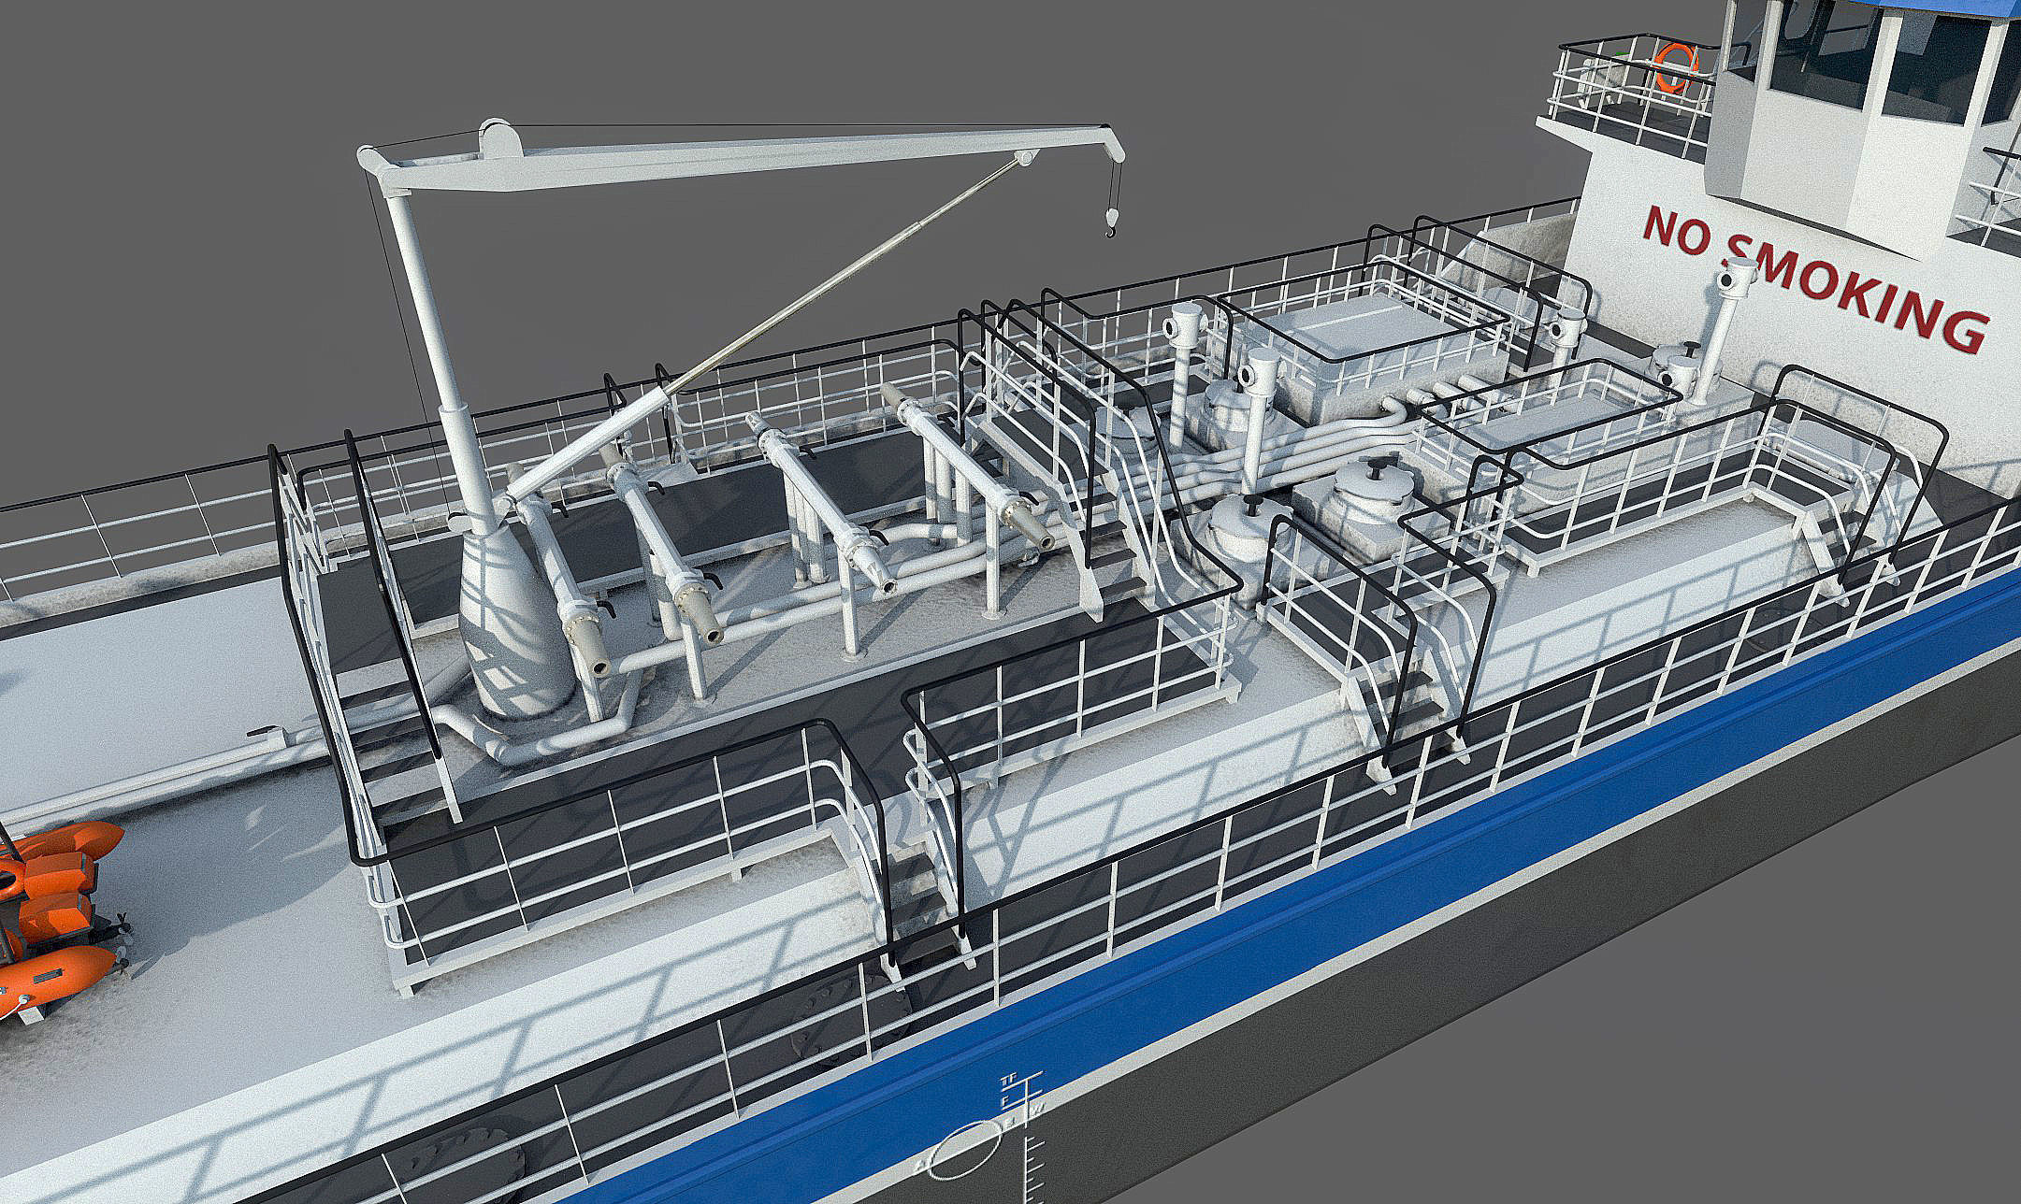The width and height of the screenshot is (2021, 1204).
Task: Click the Plimsoll load line circle mark
Action: [965, 1151]
